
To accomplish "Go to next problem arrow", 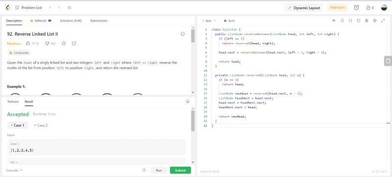I will point(59,8).
